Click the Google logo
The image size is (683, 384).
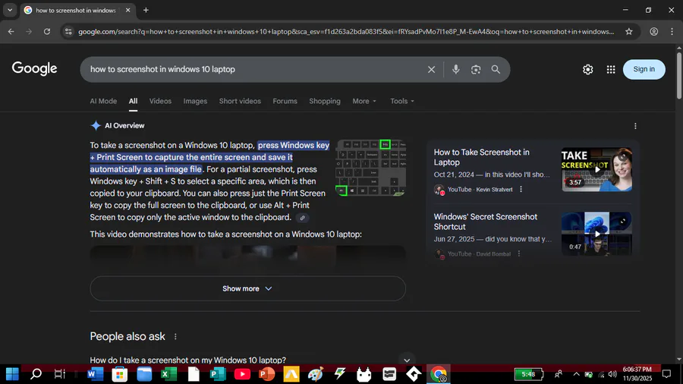point(34,68)
